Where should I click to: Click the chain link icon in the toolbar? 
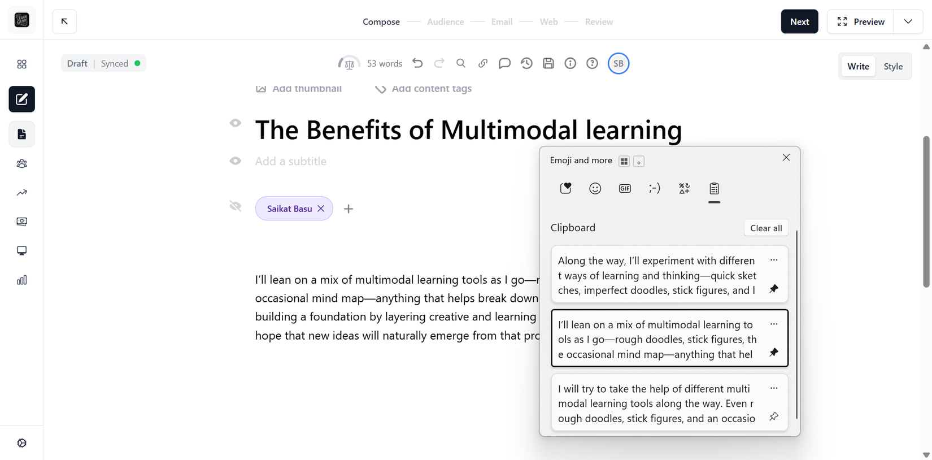click(482, 63)
